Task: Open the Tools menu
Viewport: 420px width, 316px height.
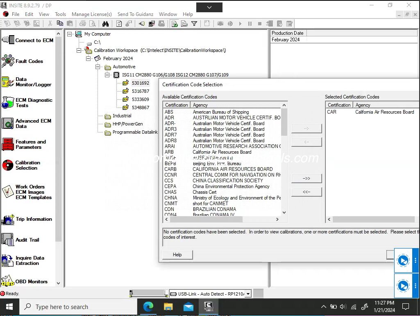Action: tap(60, 14)
